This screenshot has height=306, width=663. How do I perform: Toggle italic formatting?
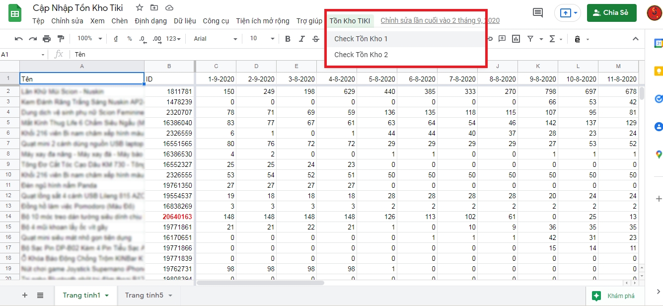pyautogui.click(x=302, y=39)
